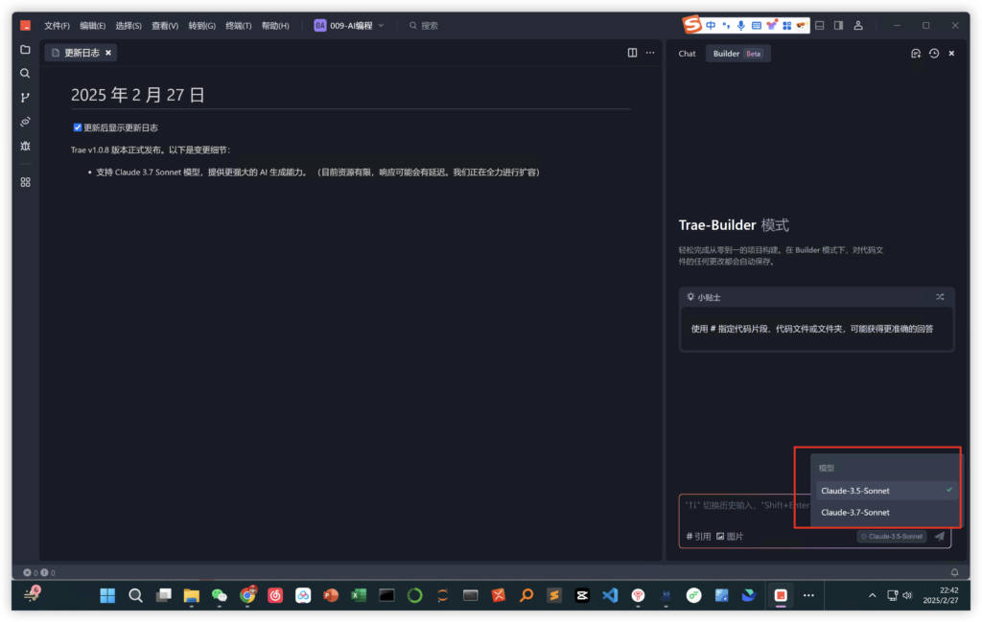This screenshot has height=622, width=982.
Task: Open the Extensions grid icon in sidebar
Action: click(25, 182)
